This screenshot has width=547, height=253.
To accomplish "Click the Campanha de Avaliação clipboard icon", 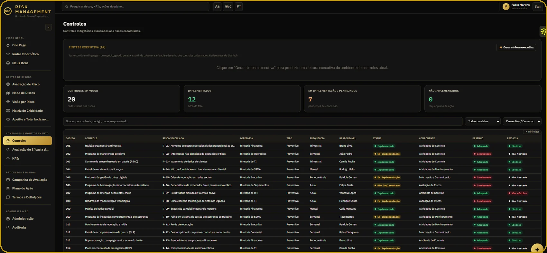I will [x=8, y=180].
